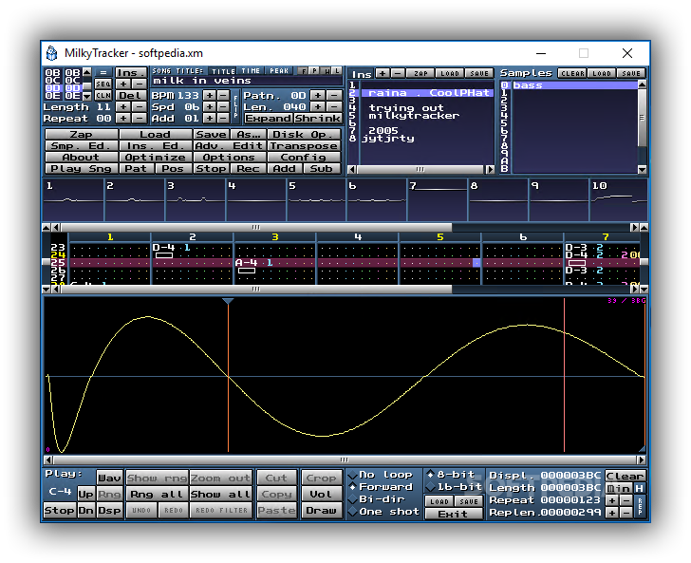Click the FLIP vertical button
The height and width of the screenshot is (563, 691).
(x=235, y=106)
